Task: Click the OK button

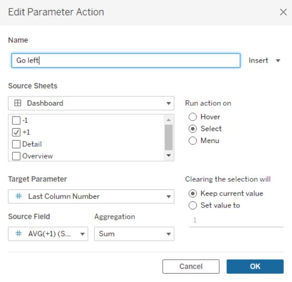Action: click(x=255, y=266)
